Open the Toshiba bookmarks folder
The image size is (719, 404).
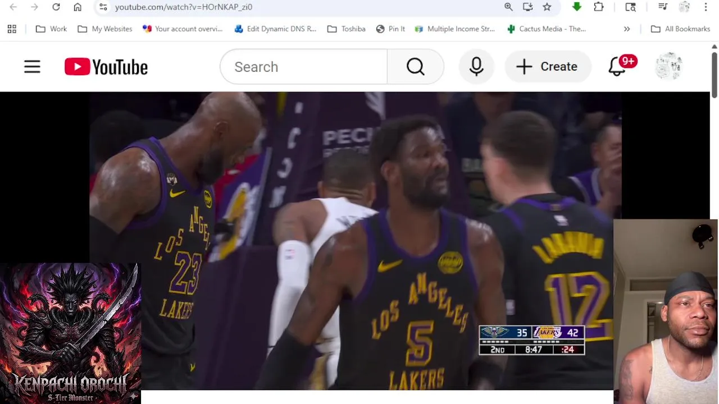click(x=347, y=29)
